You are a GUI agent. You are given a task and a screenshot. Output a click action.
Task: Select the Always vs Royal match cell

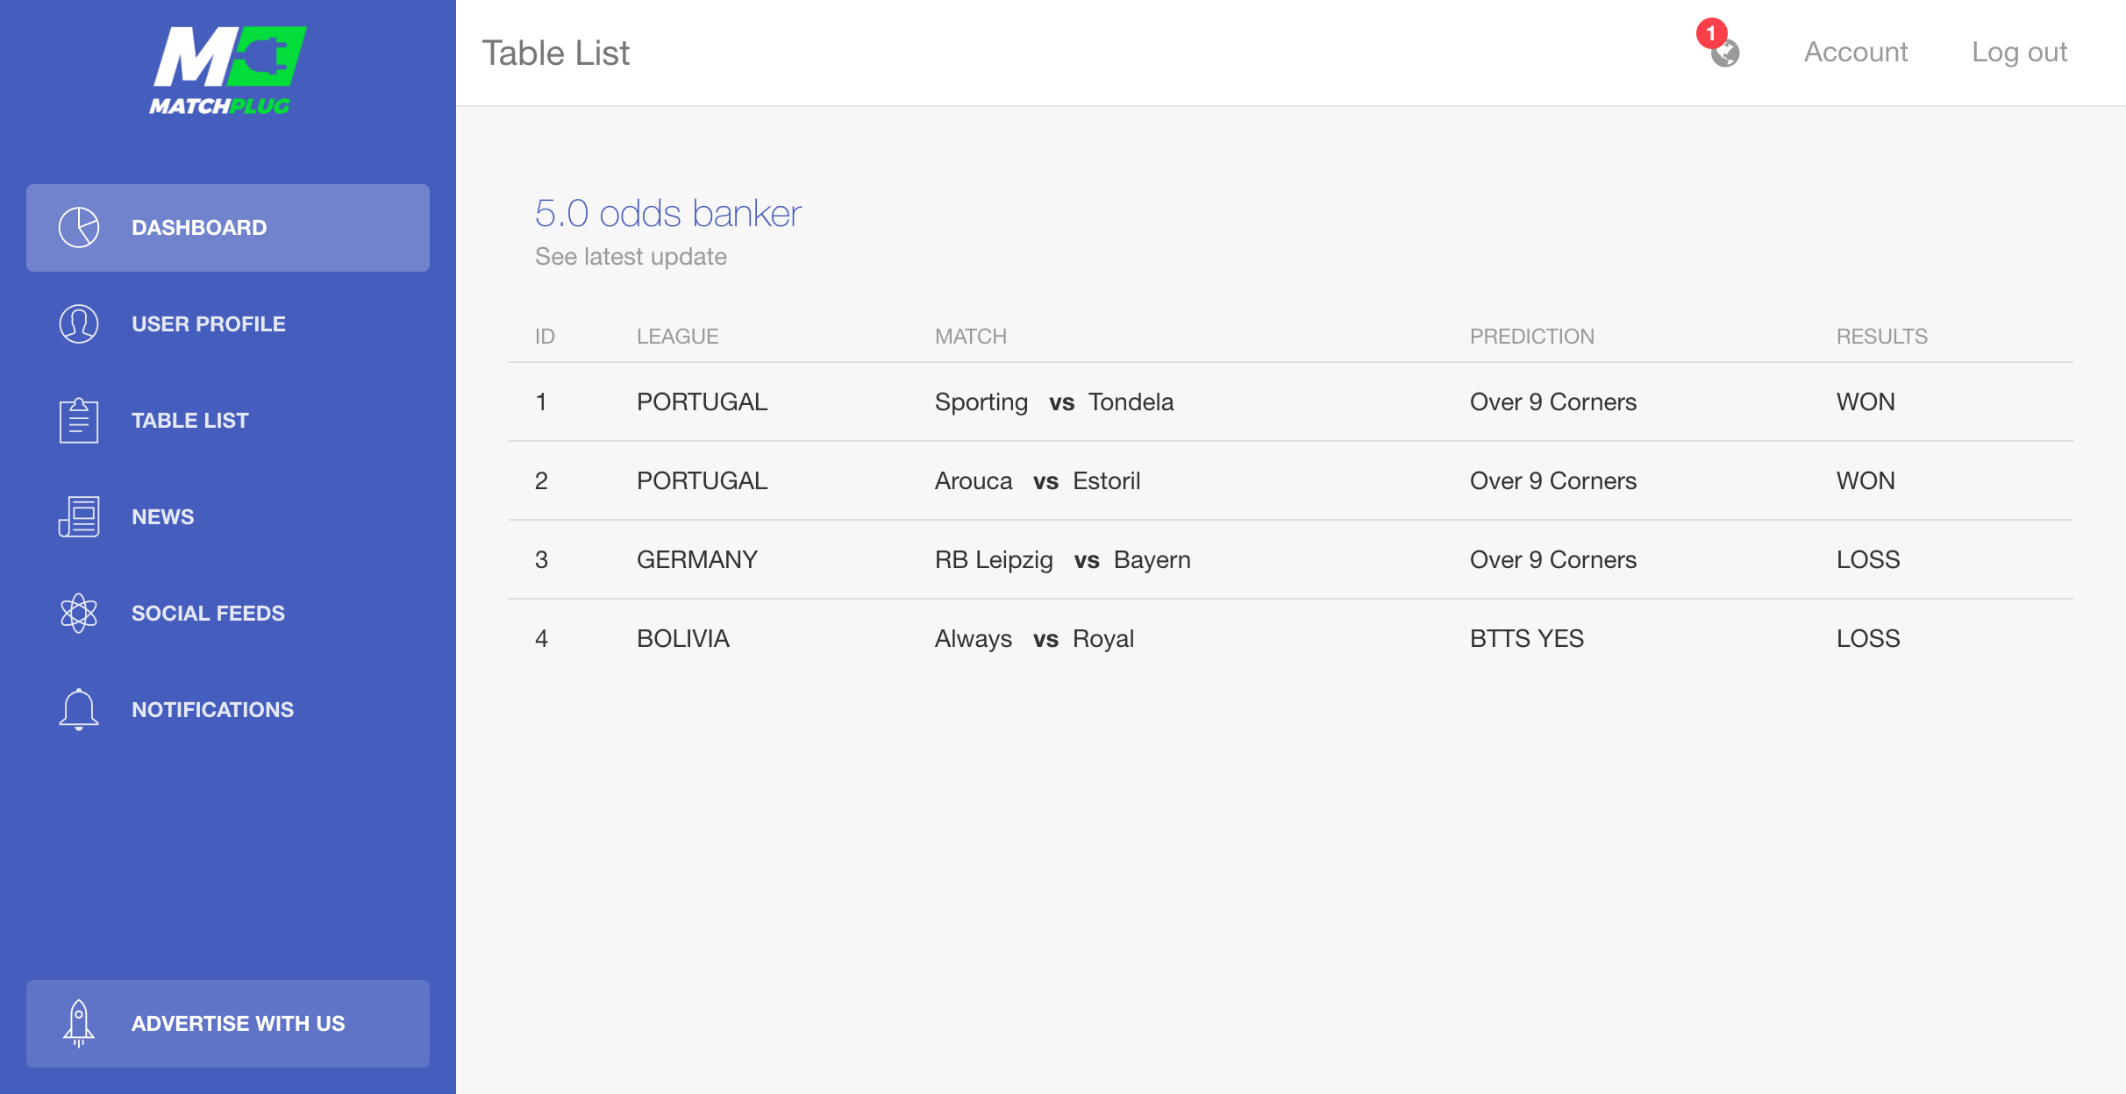coord(1034,639)
